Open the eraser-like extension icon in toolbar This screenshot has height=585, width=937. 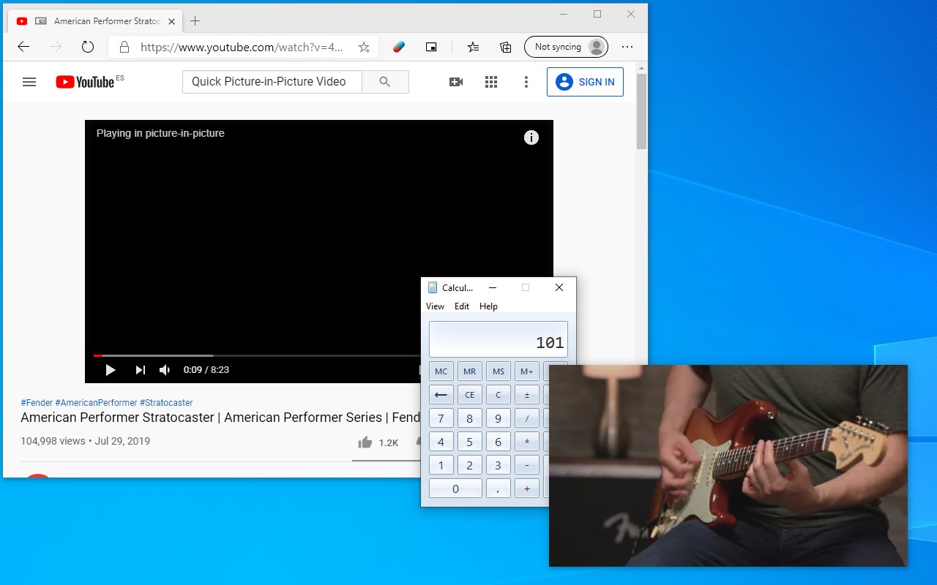coord(398,47)
